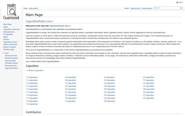Image resolution: width=185 pixels, height=116 pixels.
Task: Open the S Cigarettes list
Action: [x=149, y=77]
